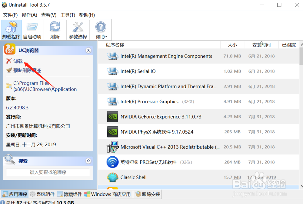Open the 跟踪安装 traced install button

pyautogui.click(x=148, y=194)
